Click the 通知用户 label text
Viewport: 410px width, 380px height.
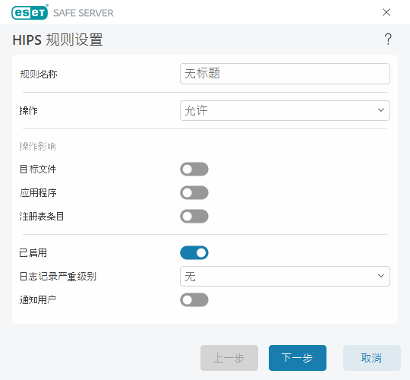38,300
